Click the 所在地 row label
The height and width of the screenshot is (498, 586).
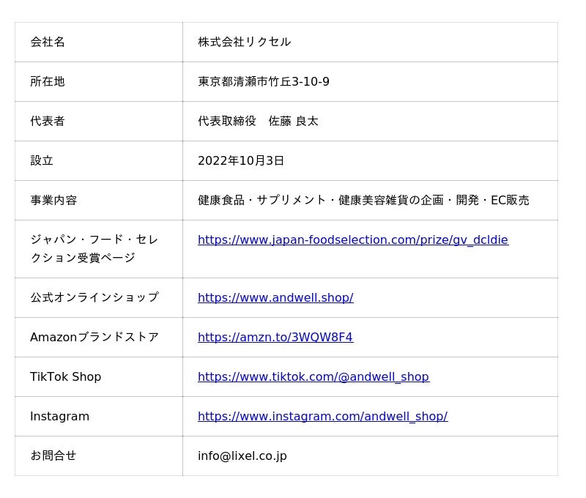[x=48, y=81]
